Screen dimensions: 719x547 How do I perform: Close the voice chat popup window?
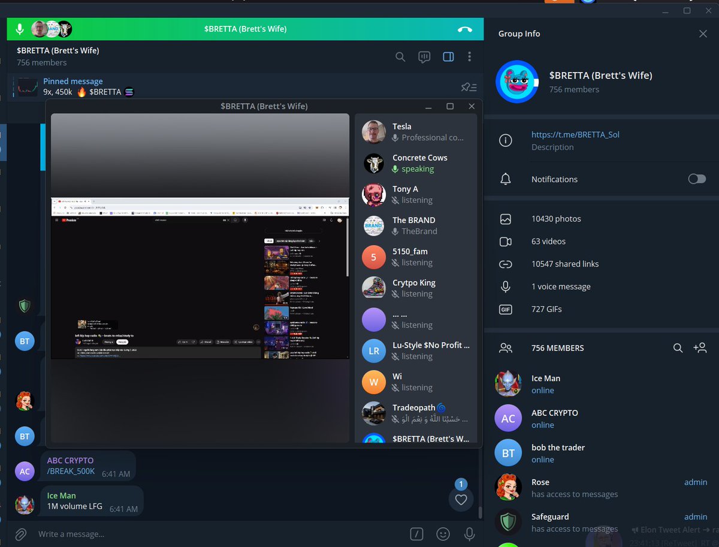pos(472,106)
